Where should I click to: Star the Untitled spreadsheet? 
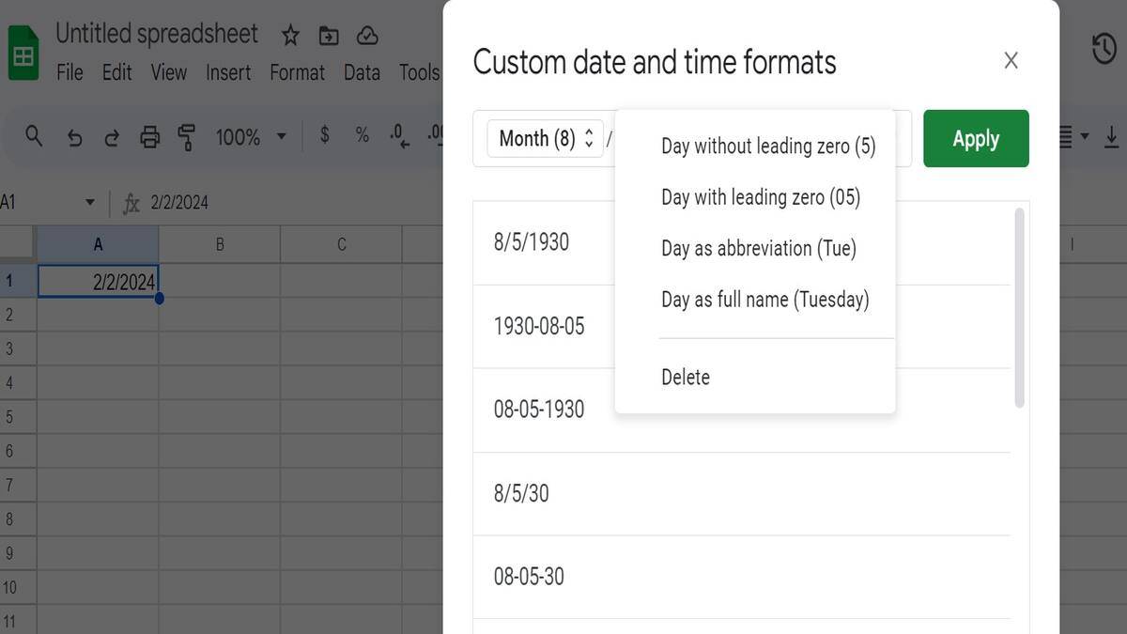[x=291, y=36]
